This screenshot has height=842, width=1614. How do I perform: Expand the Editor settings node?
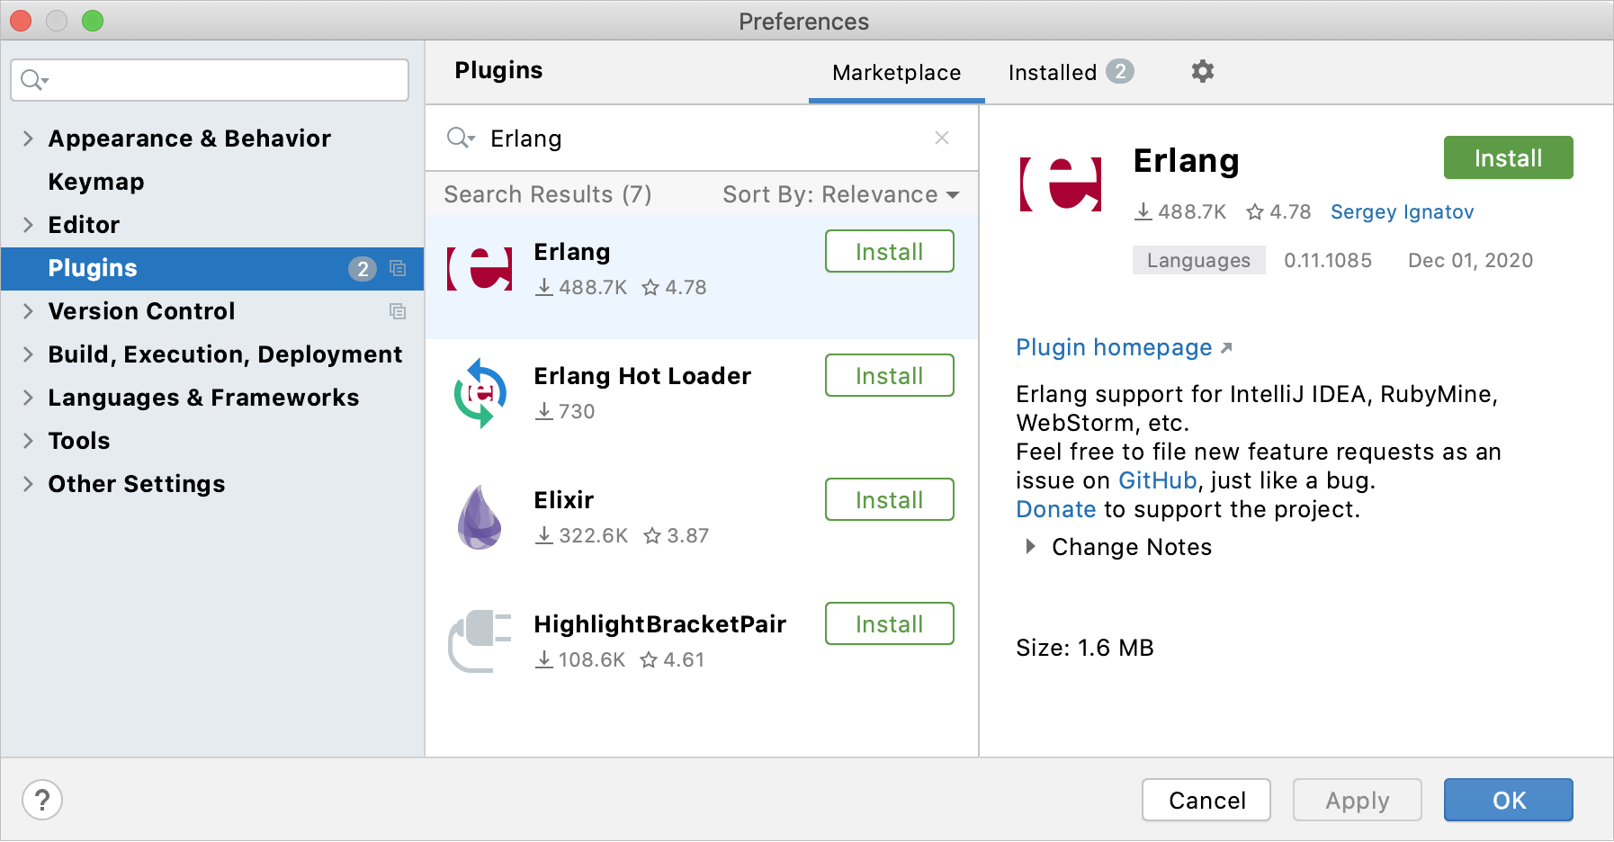click(28, 225)
